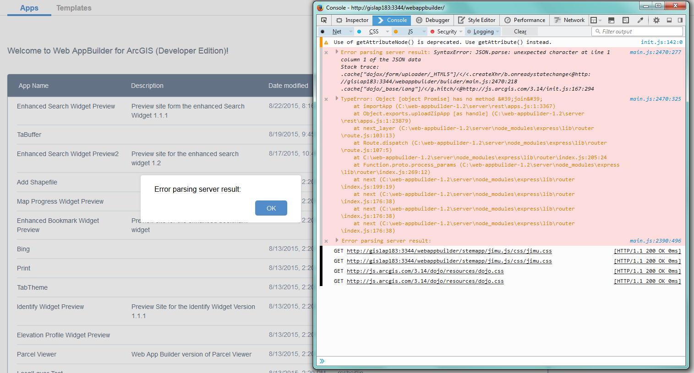Click App Name column header
The image size is (694, 373).
[33, 86]
